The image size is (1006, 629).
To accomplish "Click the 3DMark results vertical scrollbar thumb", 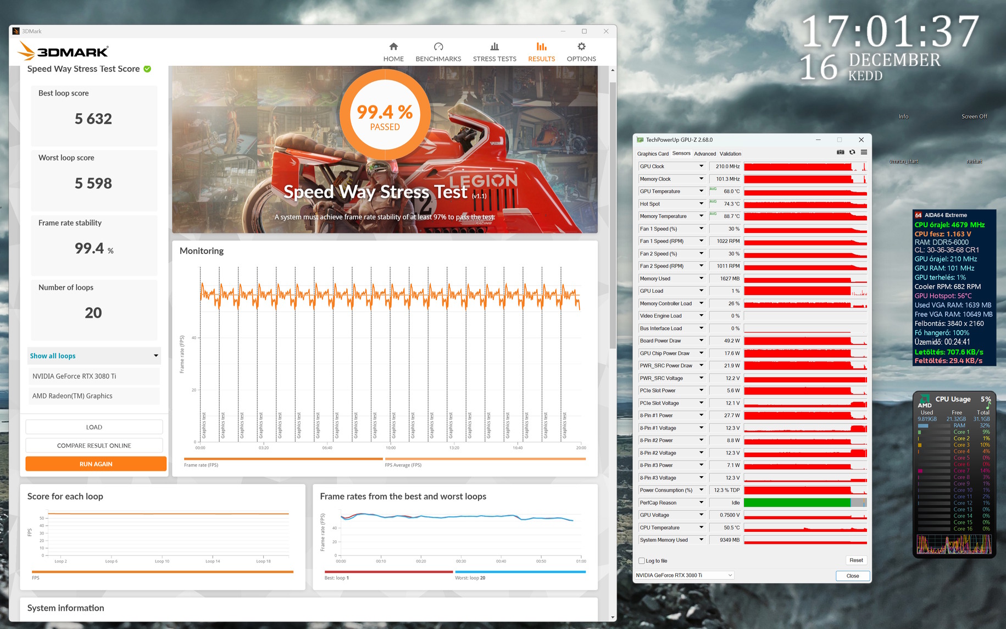I will (613, 214).
